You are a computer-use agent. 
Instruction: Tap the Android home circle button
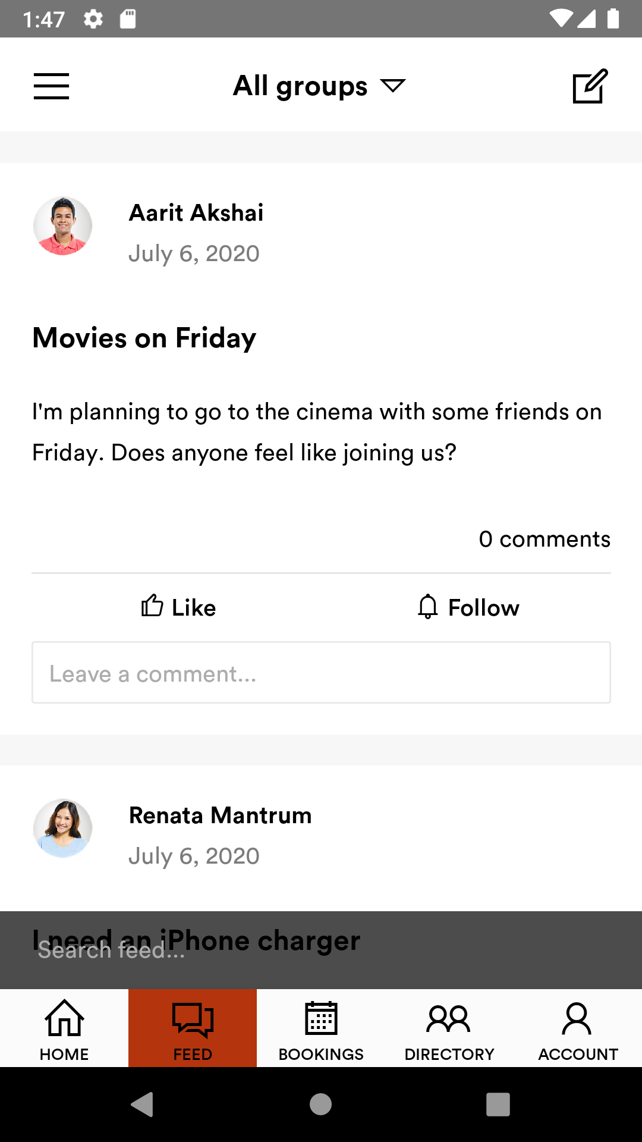point(321,1105)
